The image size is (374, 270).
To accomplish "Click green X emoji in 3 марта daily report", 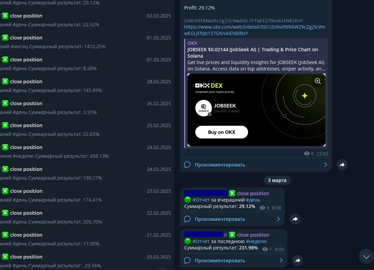I will tap(232, 193).
